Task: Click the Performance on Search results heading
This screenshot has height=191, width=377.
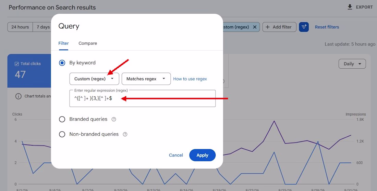Action: click(x=52, y=8)
